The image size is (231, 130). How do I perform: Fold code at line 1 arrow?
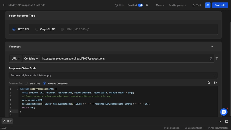coord(18,89)
